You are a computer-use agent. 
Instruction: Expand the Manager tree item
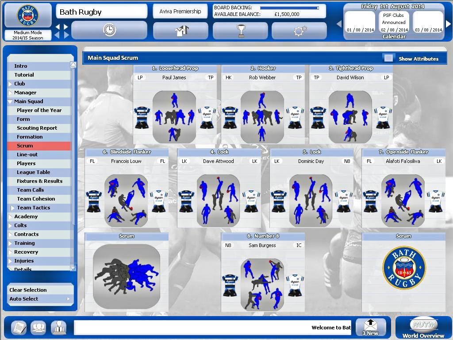click(11, 93)
